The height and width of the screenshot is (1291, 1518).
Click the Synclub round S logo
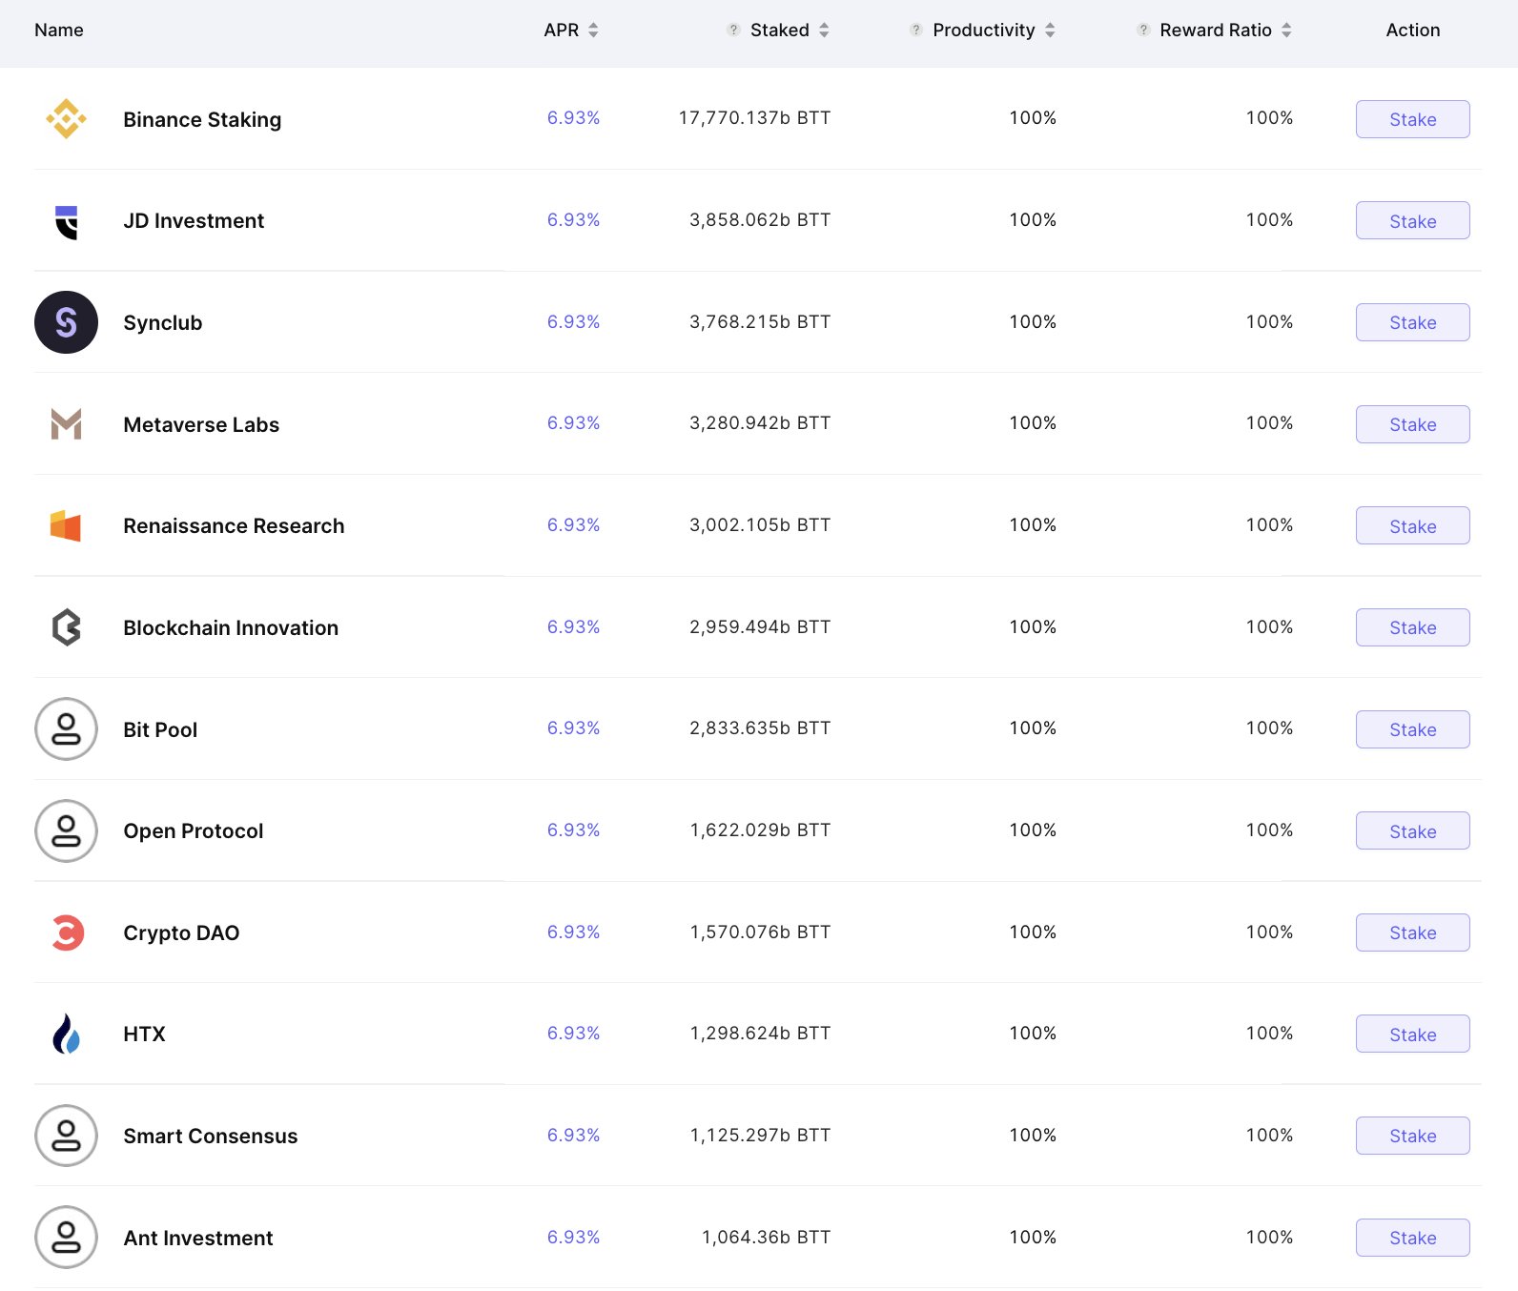66,322
